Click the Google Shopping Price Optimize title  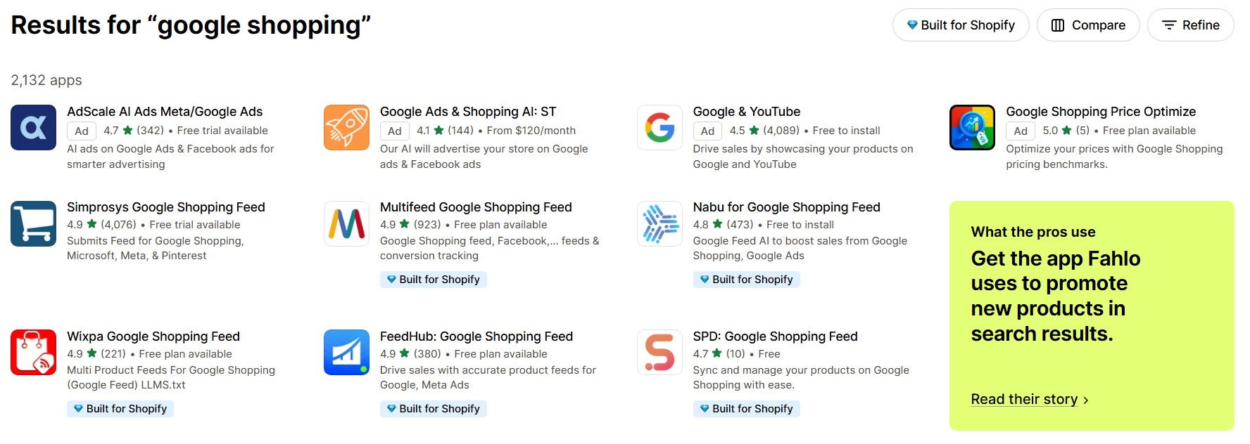(1101, 112)
